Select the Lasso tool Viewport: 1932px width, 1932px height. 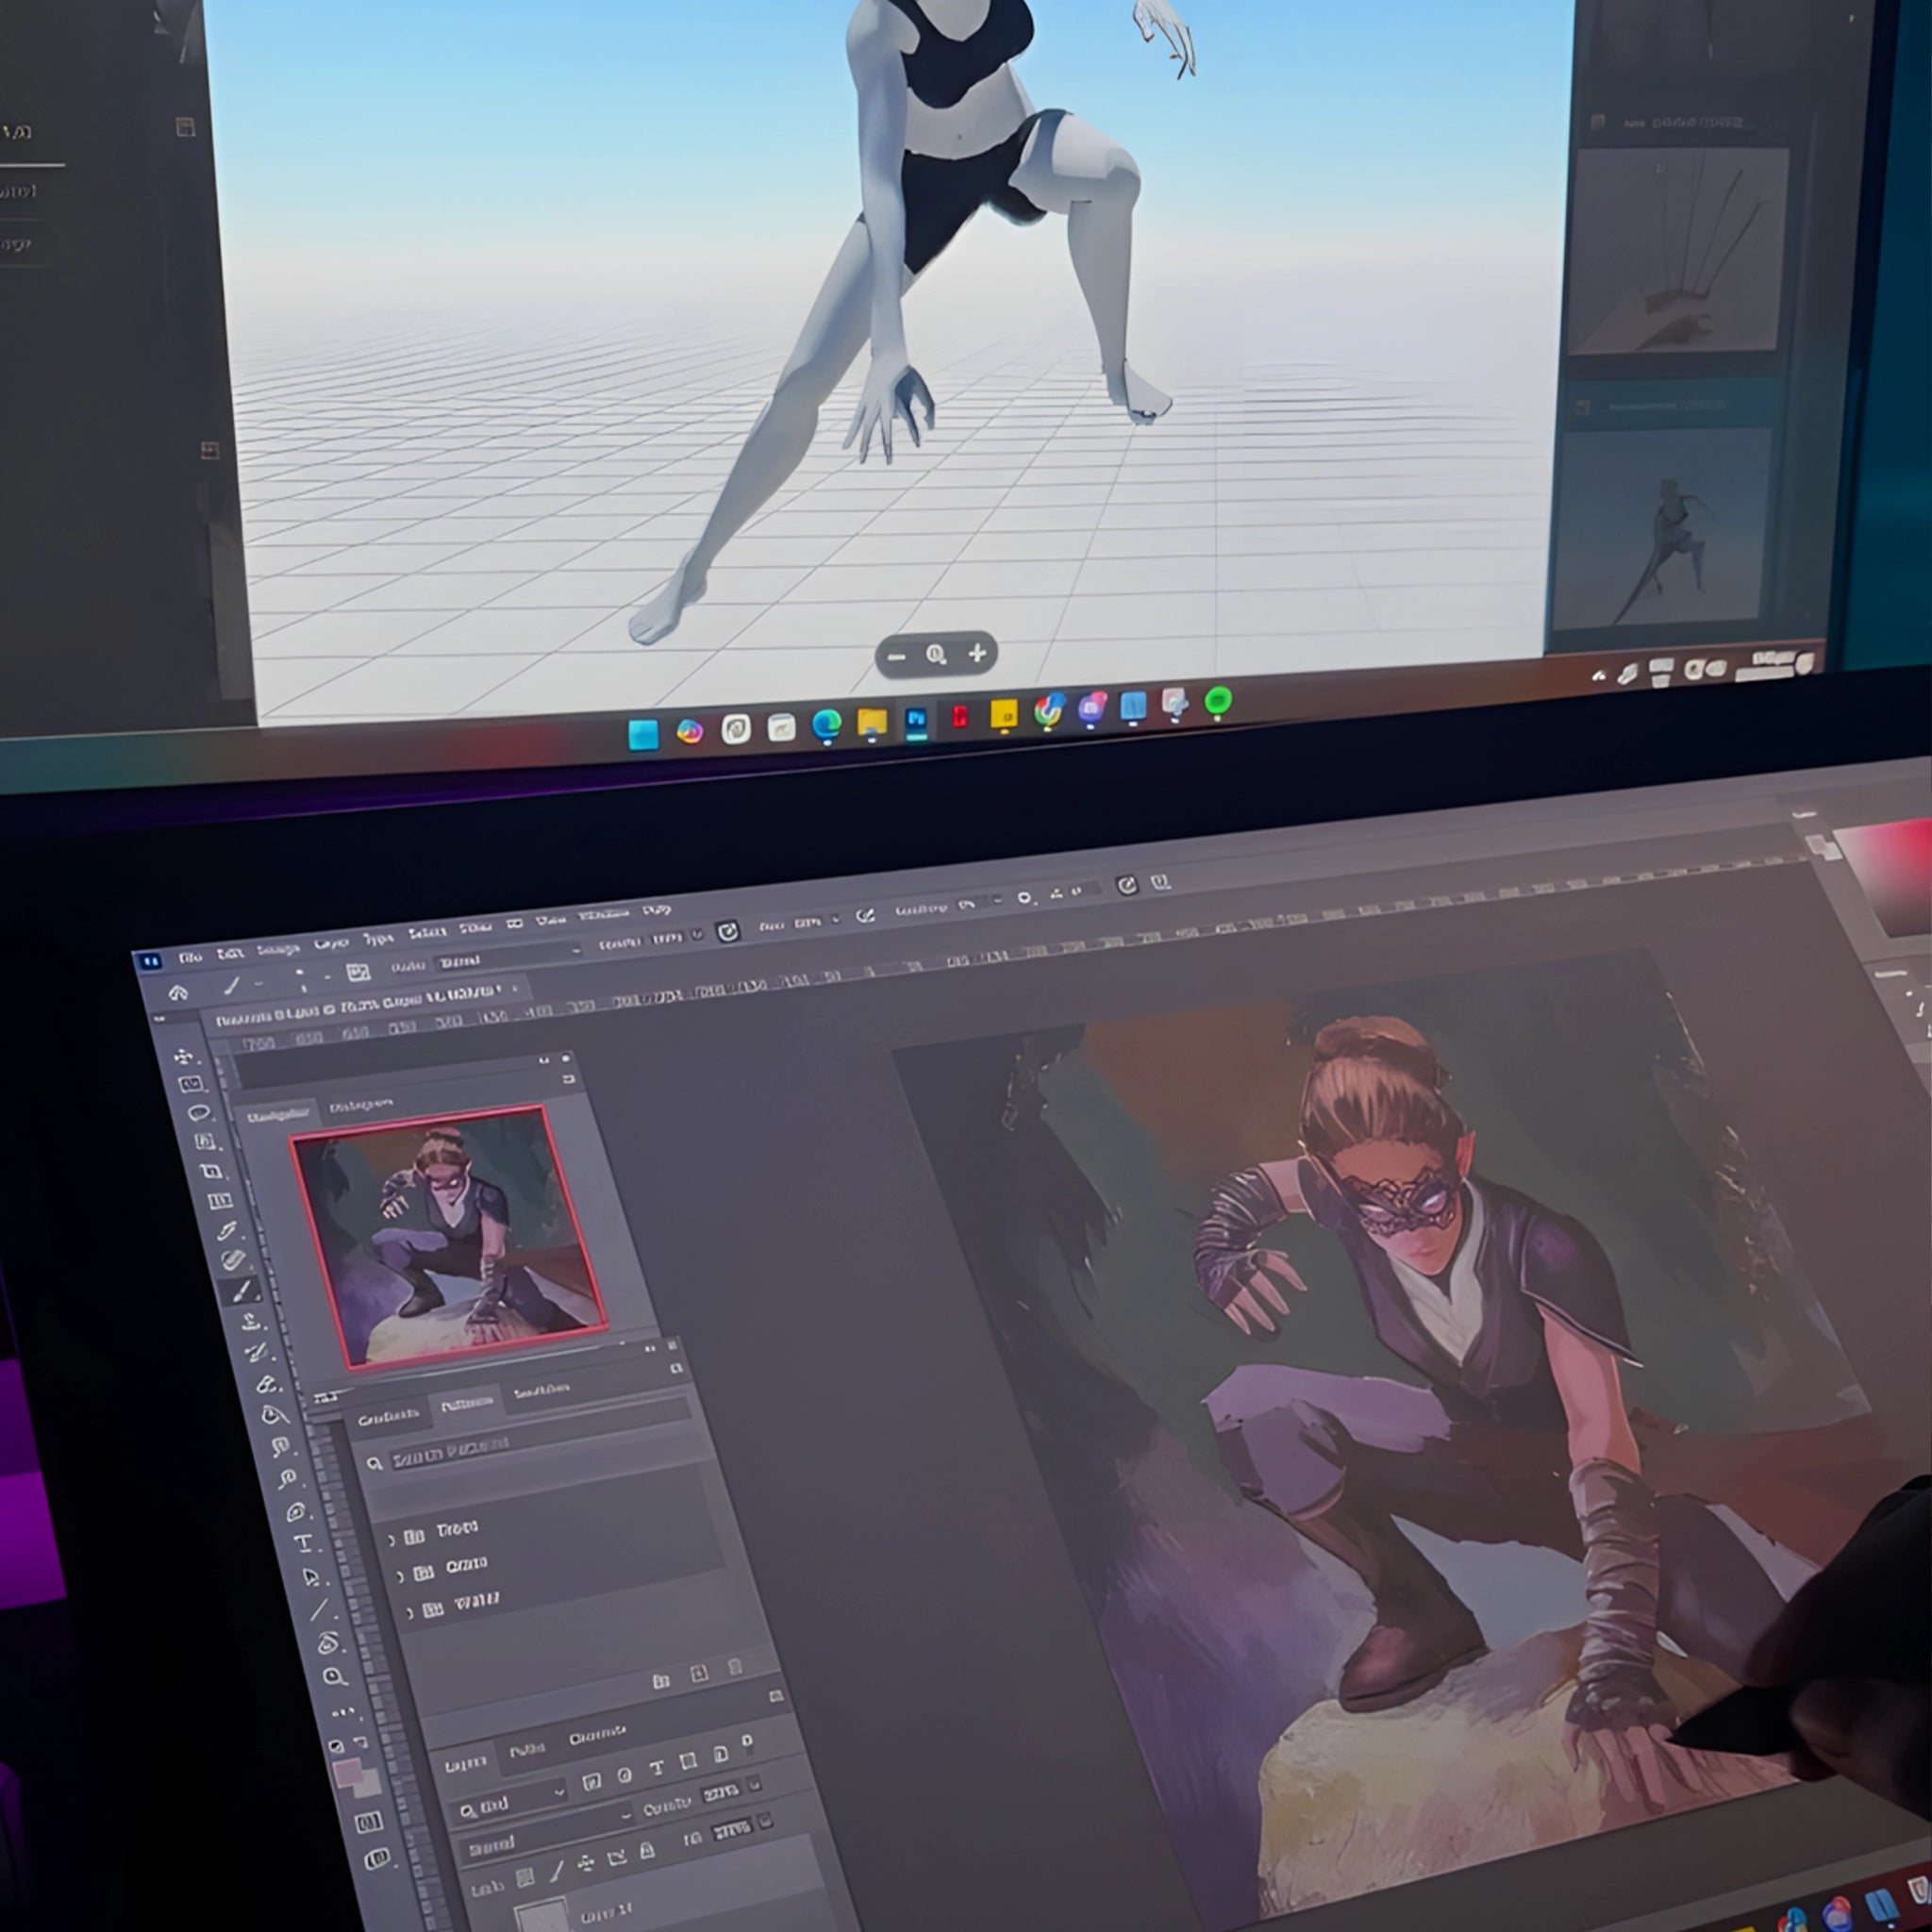[199, 1112]
